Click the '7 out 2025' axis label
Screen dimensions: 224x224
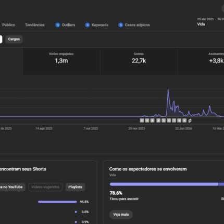[91, 129]
